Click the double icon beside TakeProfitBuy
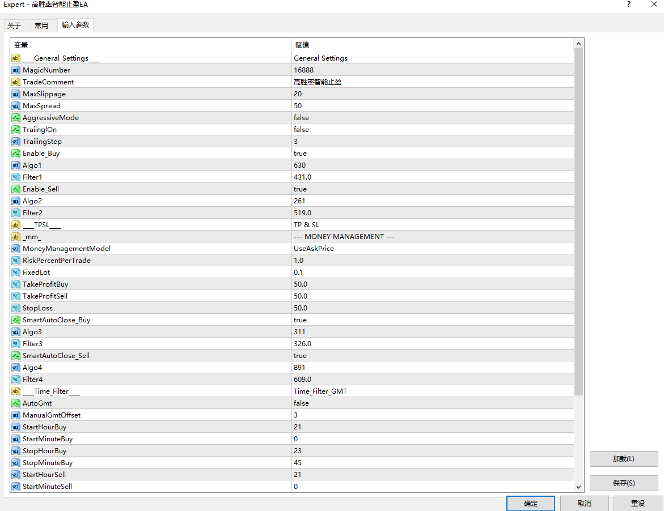The height and width of the screenshot is (511, 664). tap(16, 284)
